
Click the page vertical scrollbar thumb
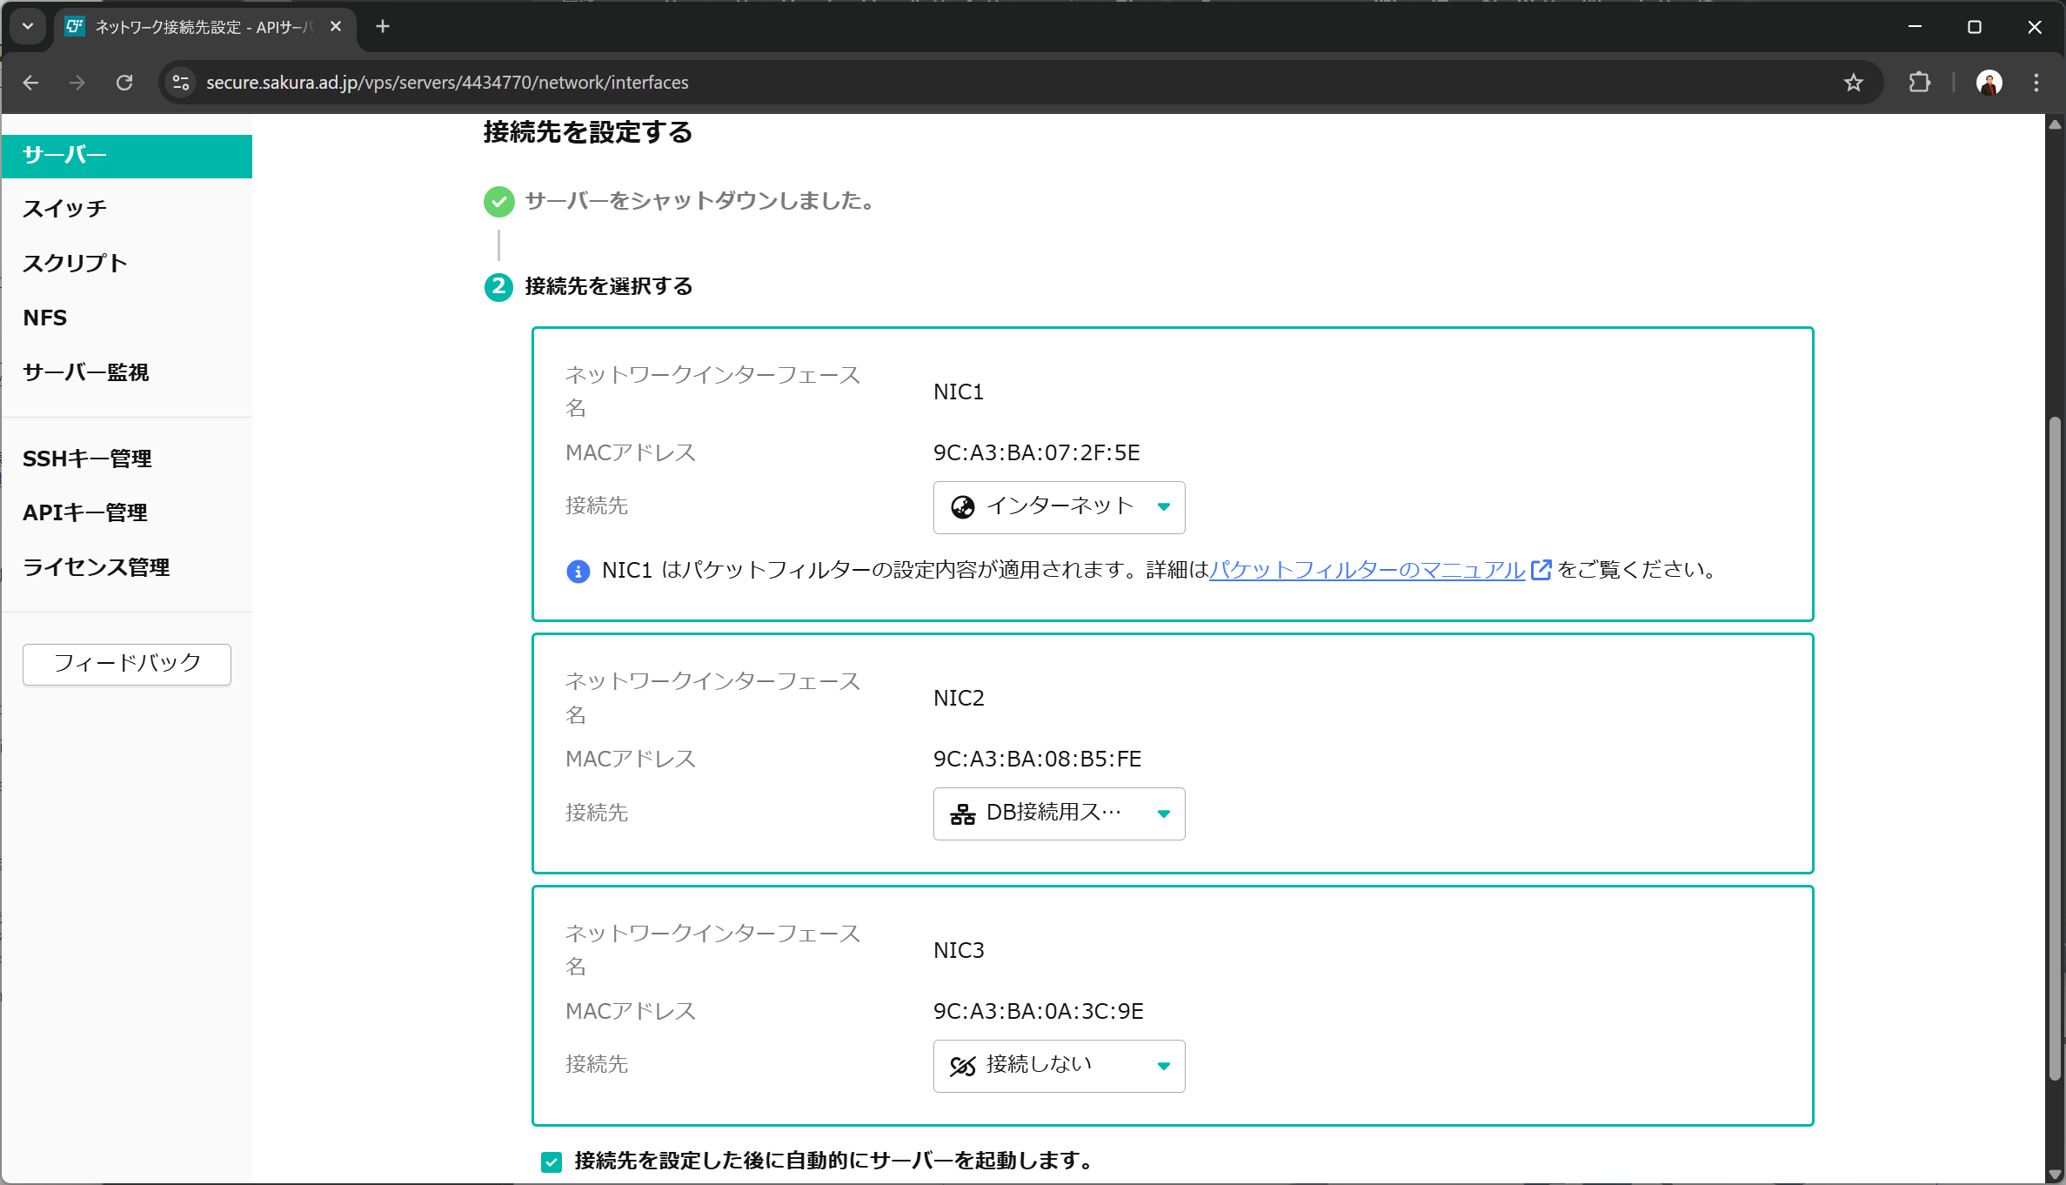click(2055, 748)
